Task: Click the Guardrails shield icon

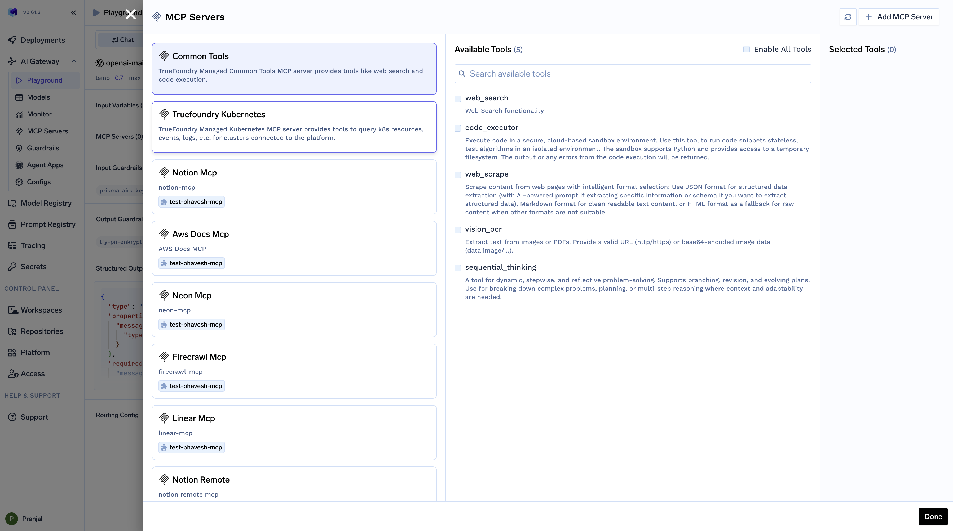Action: [x=19, y=148]
